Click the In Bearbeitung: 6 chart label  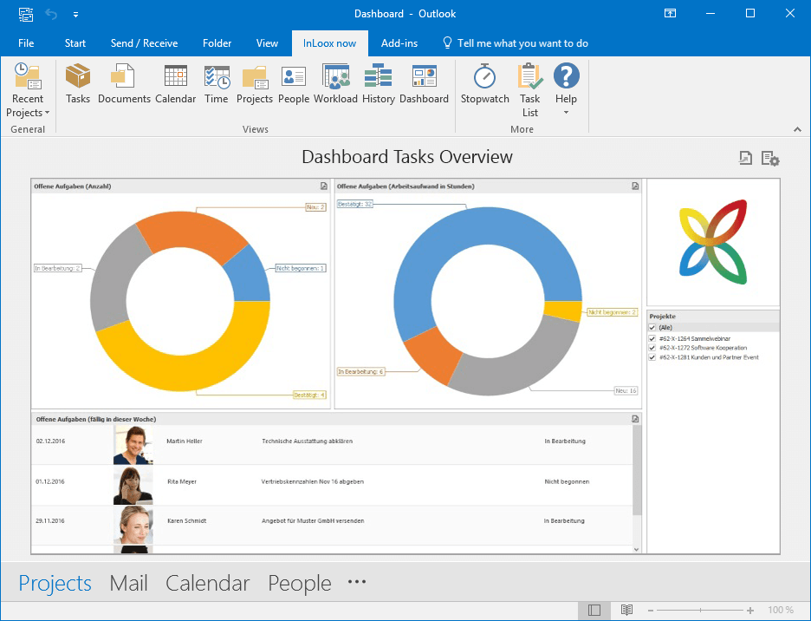click(x=361, y=371)
